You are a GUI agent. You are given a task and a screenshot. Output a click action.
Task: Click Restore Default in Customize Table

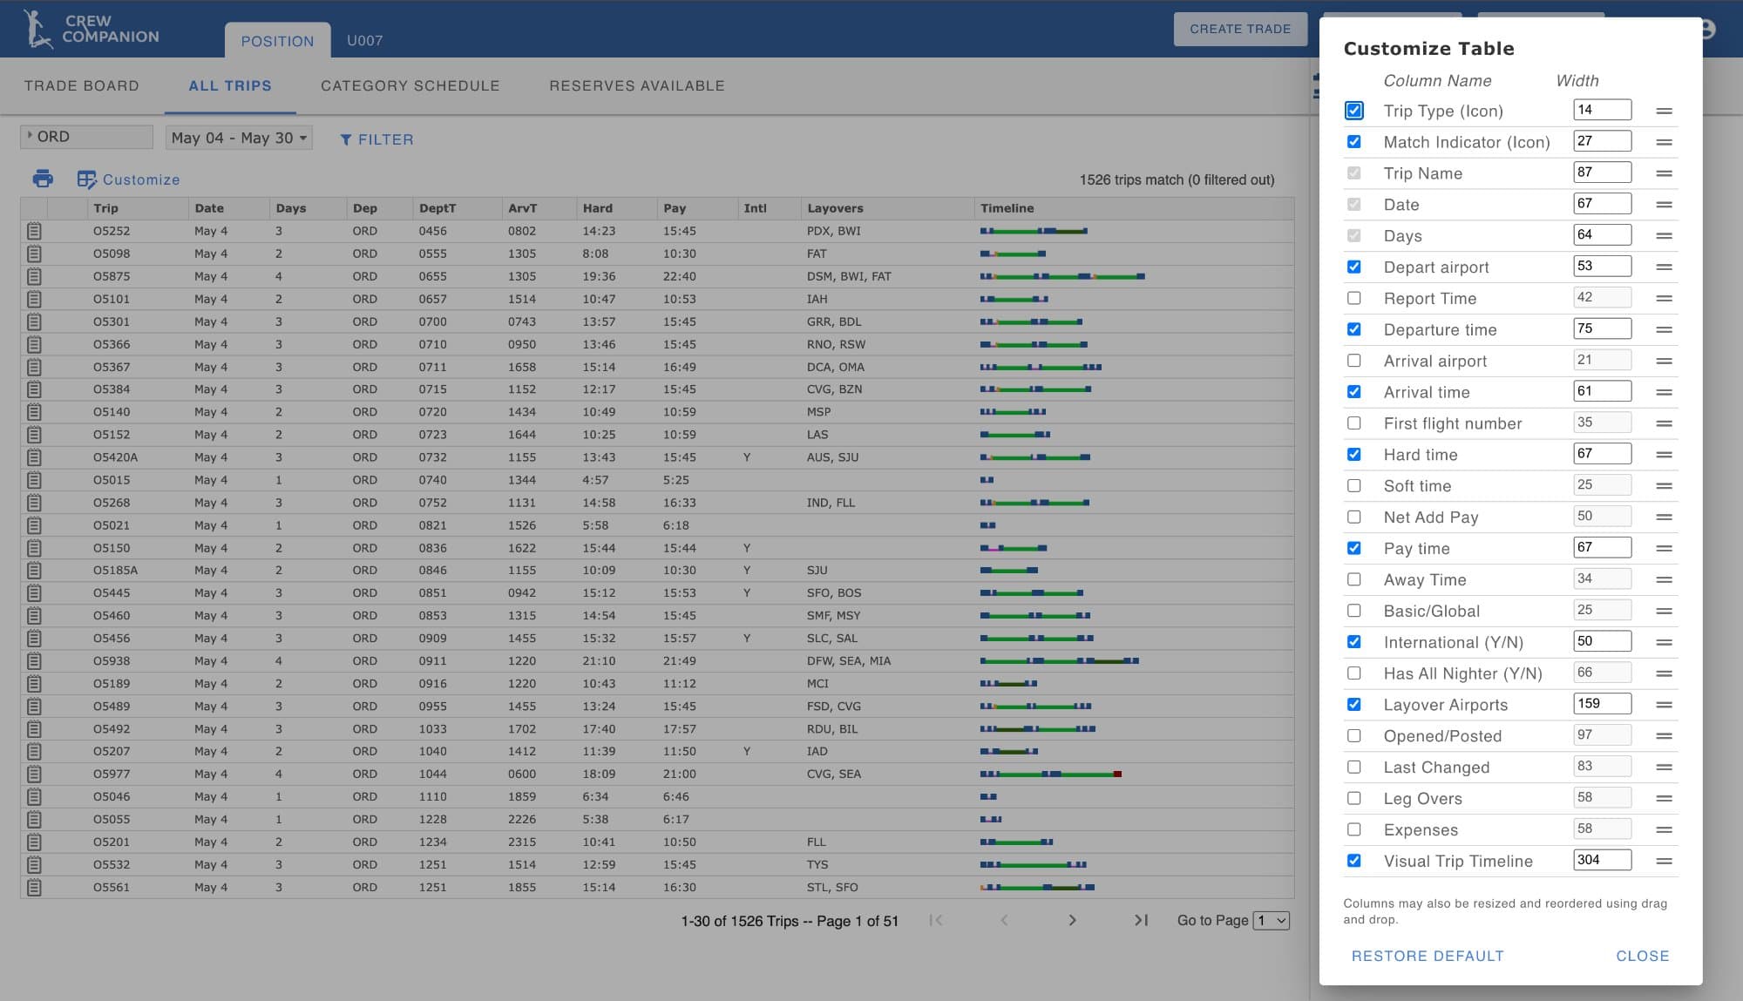pyautogui.click(x=1427, y=956)
